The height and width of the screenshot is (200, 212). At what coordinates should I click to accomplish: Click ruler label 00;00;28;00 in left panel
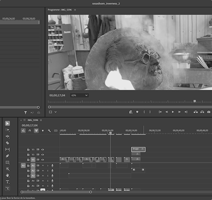[x=29, y=19]
